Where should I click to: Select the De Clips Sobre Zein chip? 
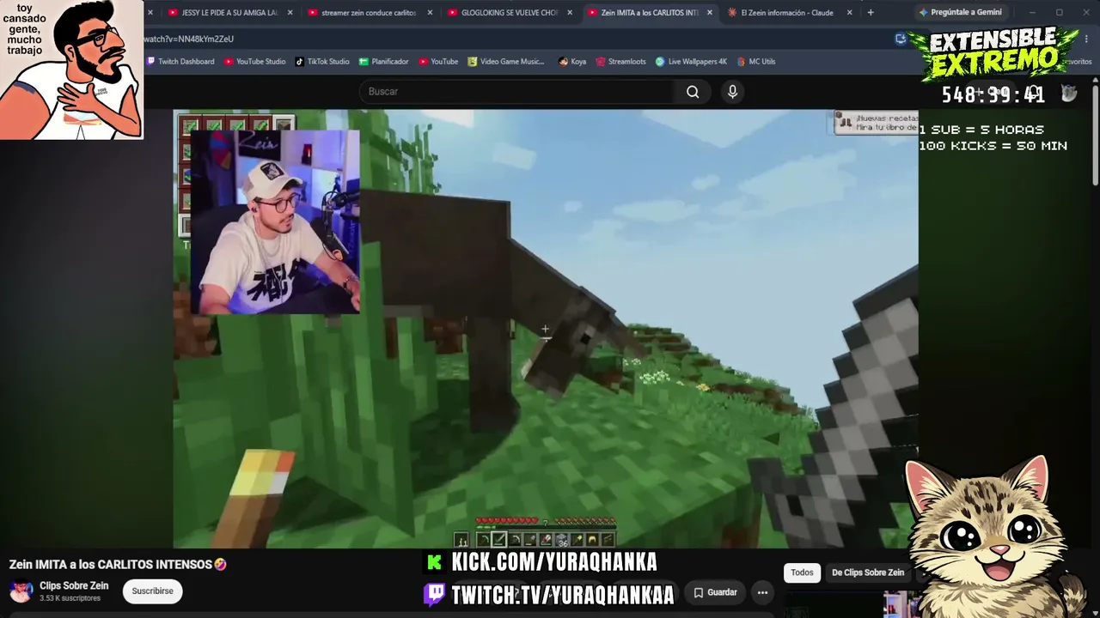tap(868, 573)
